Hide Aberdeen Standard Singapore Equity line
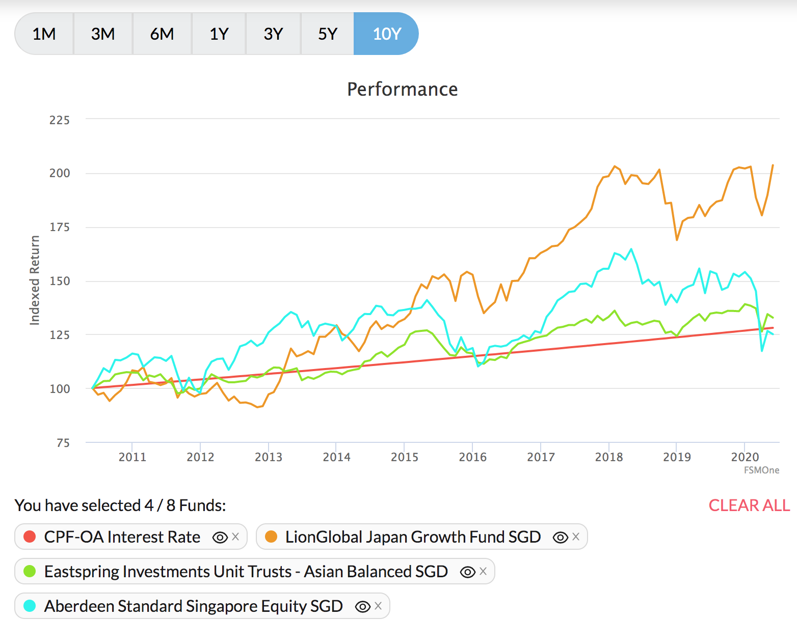This screenshot has height=620, width=797. pyautogui.click(x=363, y=606)
